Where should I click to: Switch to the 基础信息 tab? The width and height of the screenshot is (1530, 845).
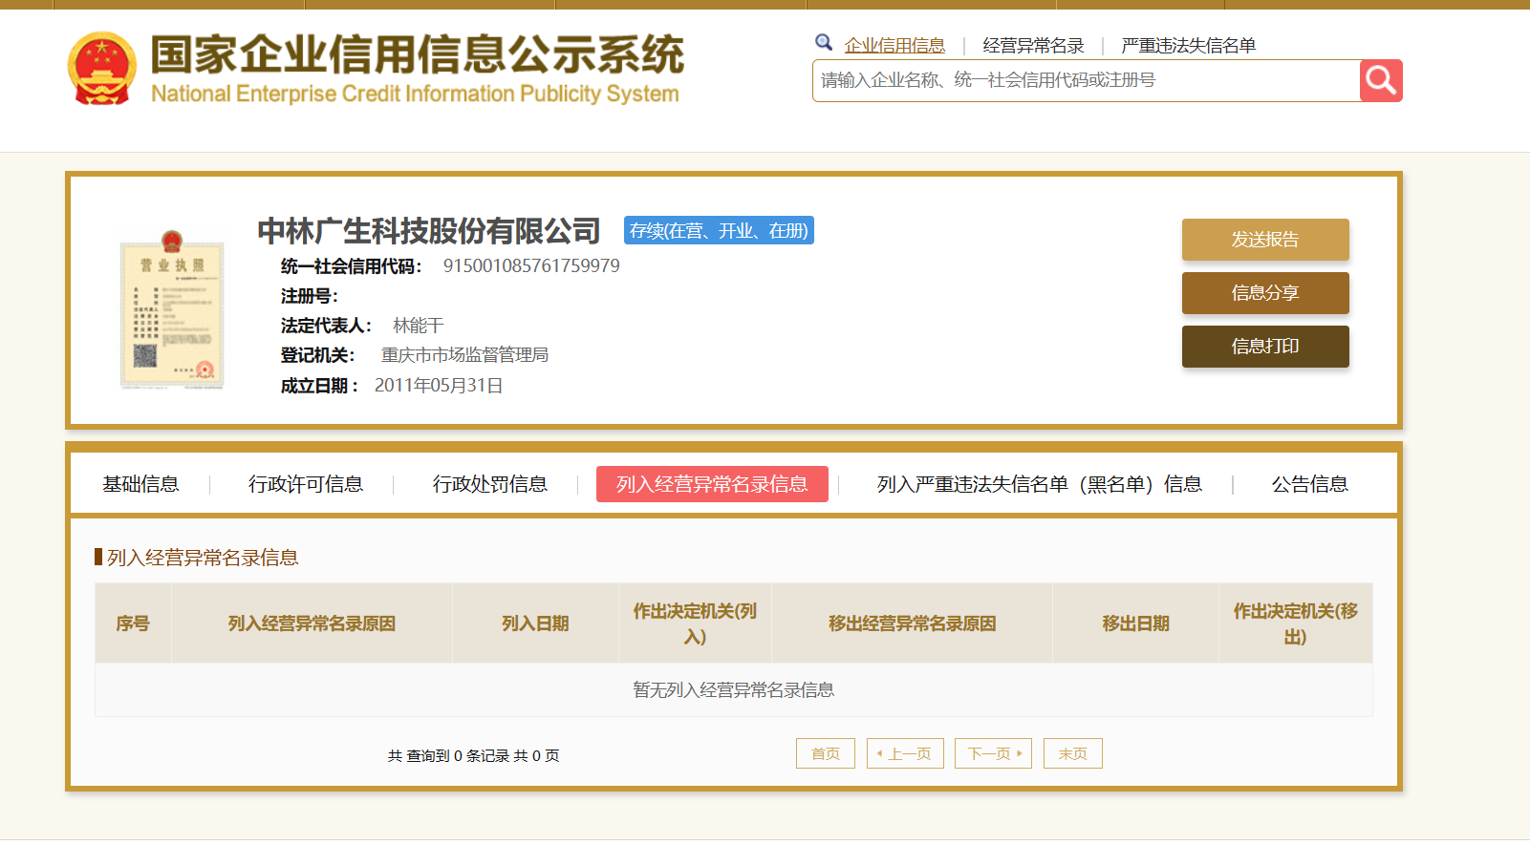click(x=141, y=484)
